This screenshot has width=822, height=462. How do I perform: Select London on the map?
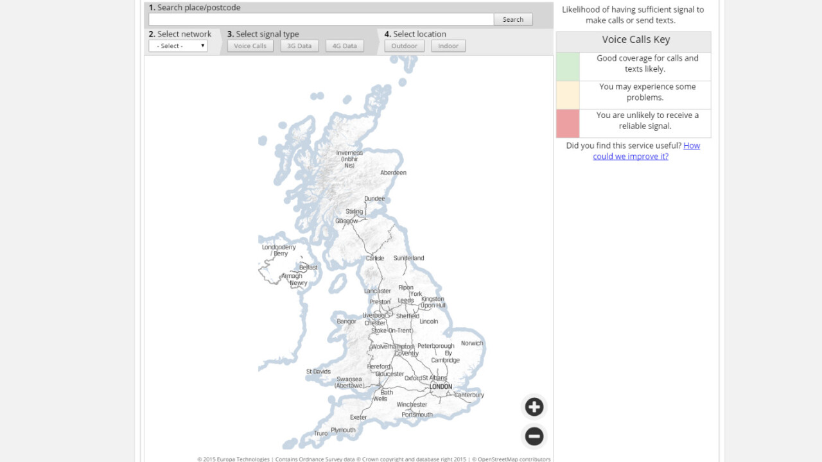point(439,386)
